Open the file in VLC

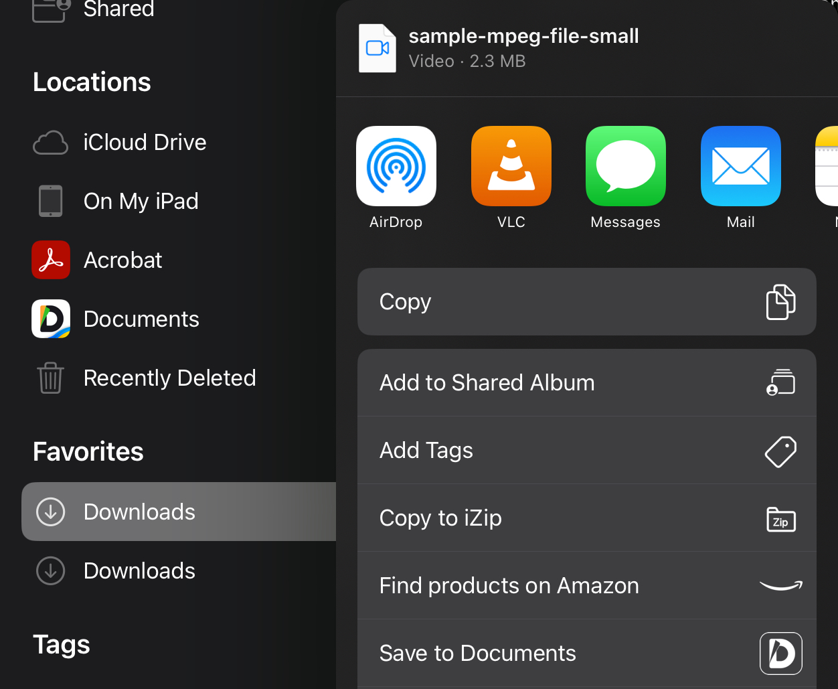tap(511, 165)
